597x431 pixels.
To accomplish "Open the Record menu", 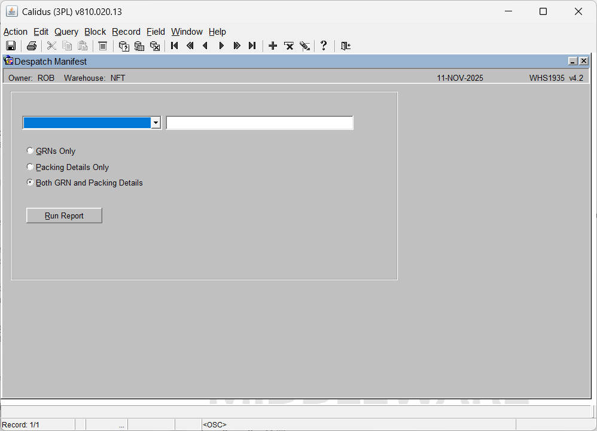I will [x=126, y=32].
